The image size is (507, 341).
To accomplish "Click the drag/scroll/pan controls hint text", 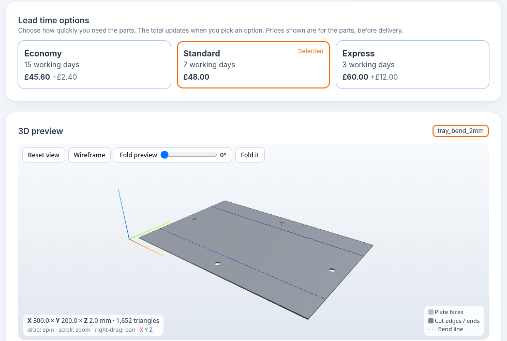I will coord(90,330).
